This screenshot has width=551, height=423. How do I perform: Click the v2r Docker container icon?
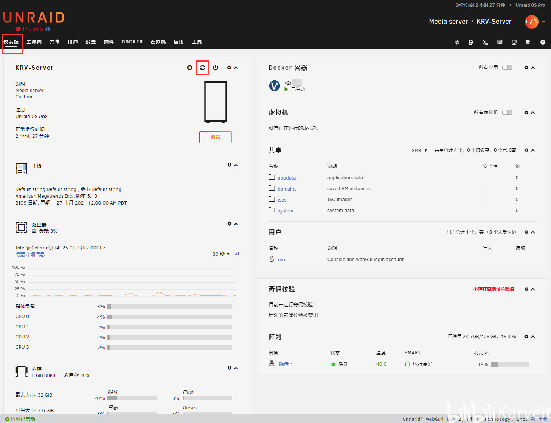275,86
